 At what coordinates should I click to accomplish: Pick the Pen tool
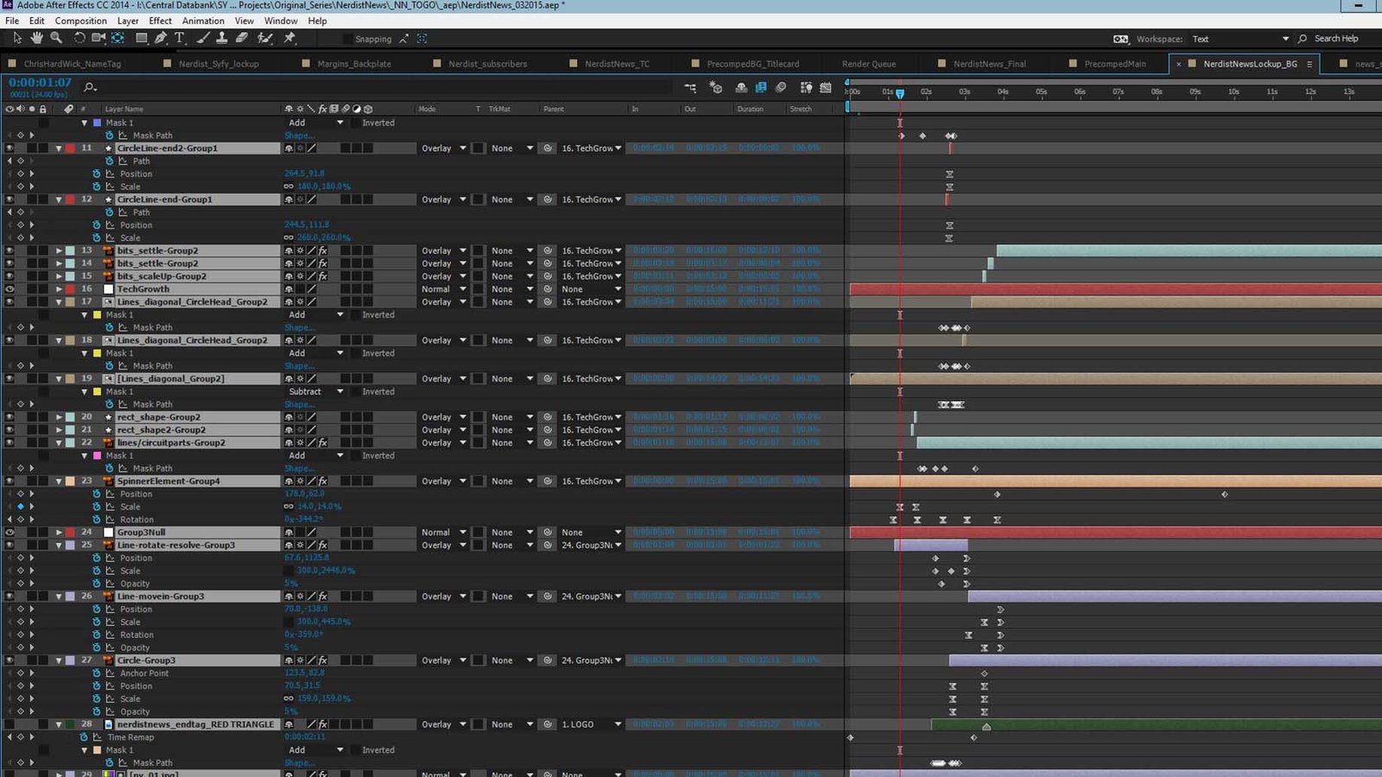pyautogui.click(x=161, y=38)
